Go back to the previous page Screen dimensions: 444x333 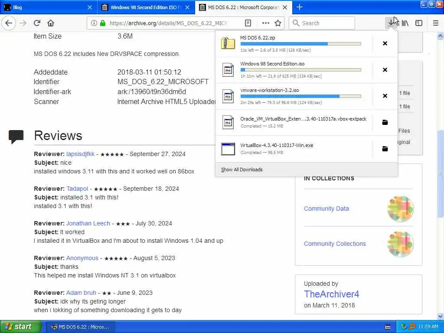coord(9,23)
